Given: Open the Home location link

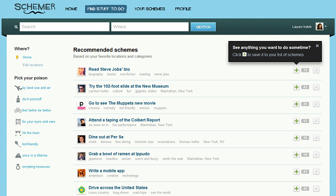Looking at the screenshot, I should point(27,57).
